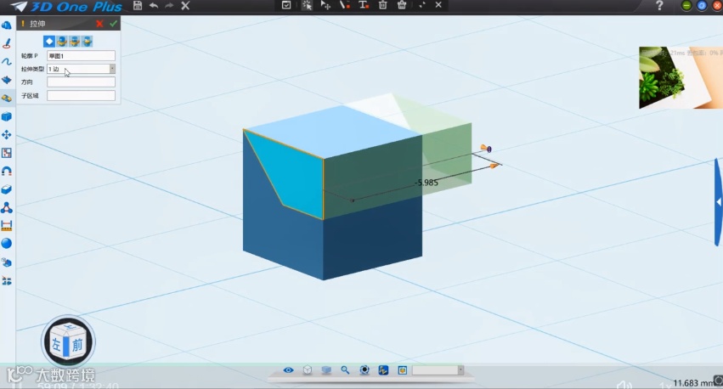Open the blue sphere material tool
Viewport: 723px width, 389px height.
(7, 244)
